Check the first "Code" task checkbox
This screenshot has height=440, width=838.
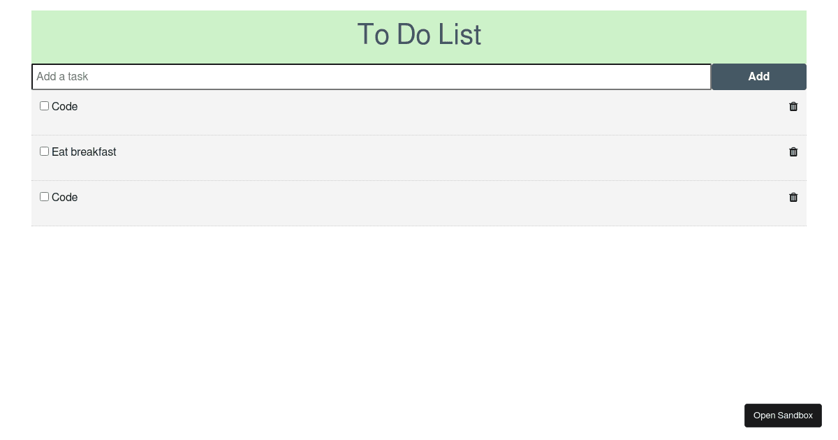point(44,105)
